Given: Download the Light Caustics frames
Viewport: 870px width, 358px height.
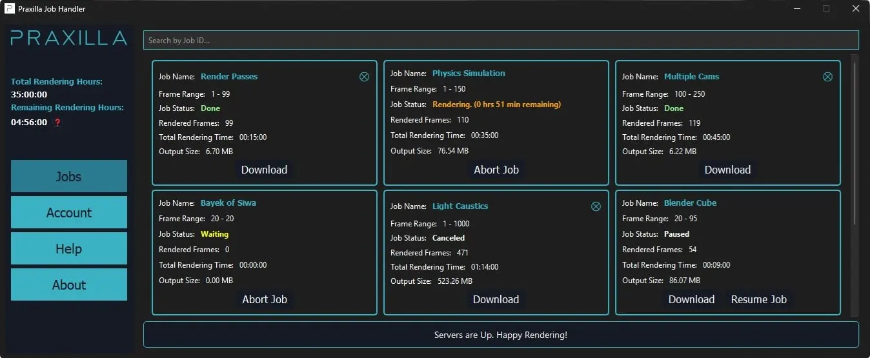Looking at the screenshot, I should coord(496,300).
